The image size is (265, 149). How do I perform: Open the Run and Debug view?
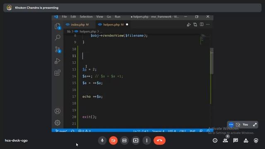coord(58,61)
